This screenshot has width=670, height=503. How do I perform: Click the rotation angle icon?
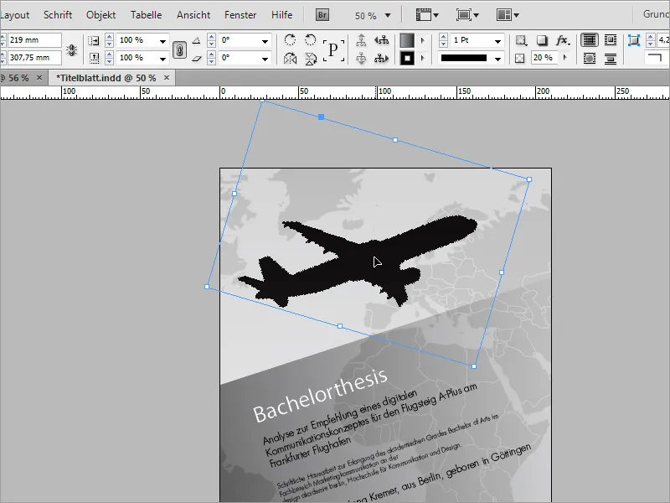pos(197,40)
